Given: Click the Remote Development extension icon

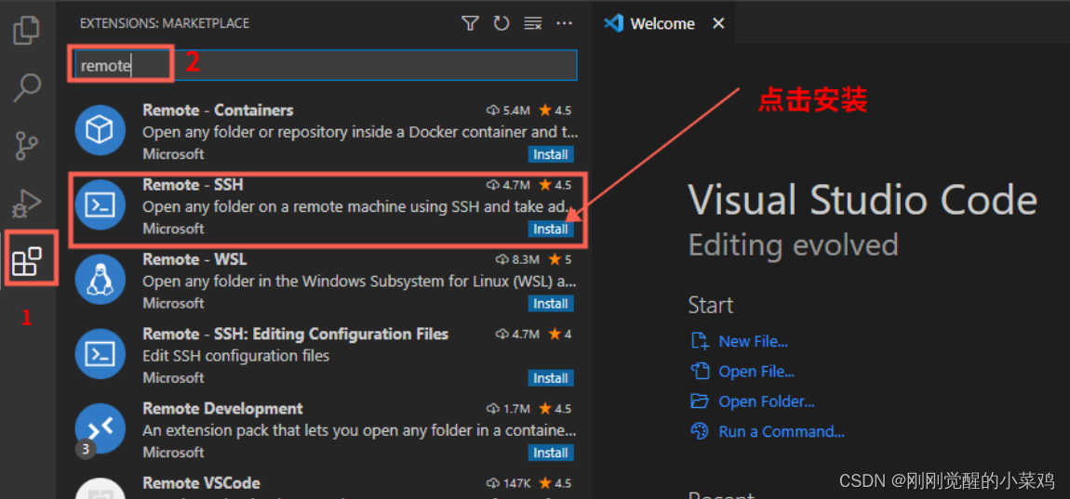Looking at the screenshot, I should coord(100,428).
